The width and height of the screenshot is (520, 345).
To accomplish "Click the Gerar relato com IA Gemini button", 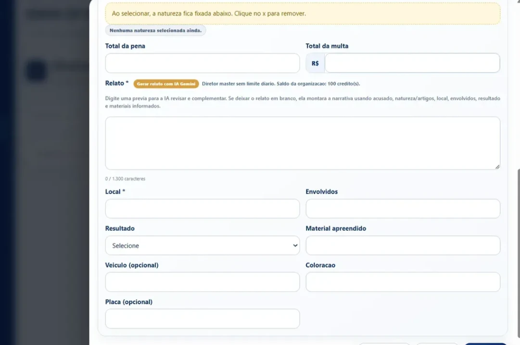I will click(166, 84).
